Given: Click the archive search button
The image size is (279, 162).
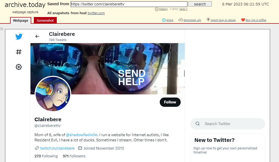Looking at the screenshot, I should click(x=200, y=4).
